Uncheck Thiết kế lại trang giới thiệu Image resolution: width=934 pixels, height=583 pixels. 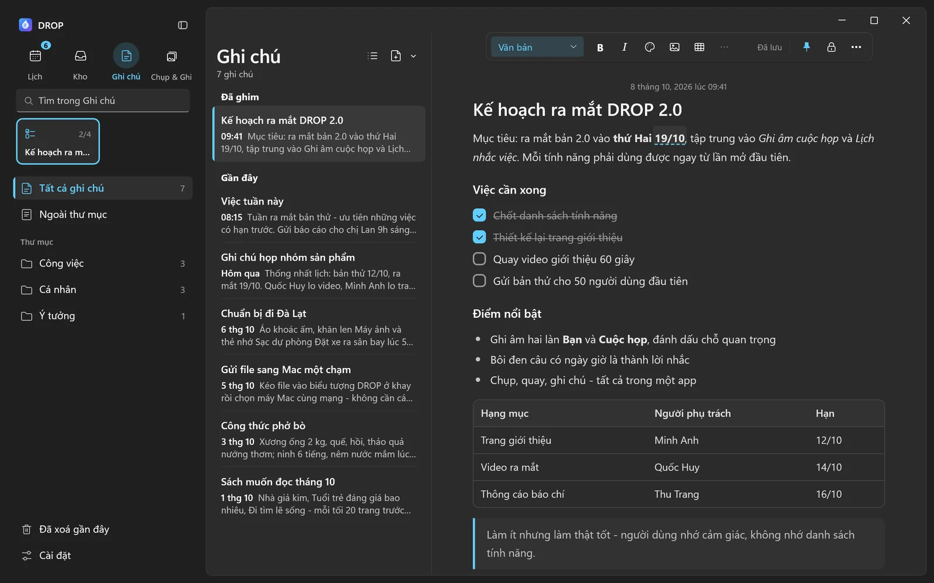pos(479,237)
